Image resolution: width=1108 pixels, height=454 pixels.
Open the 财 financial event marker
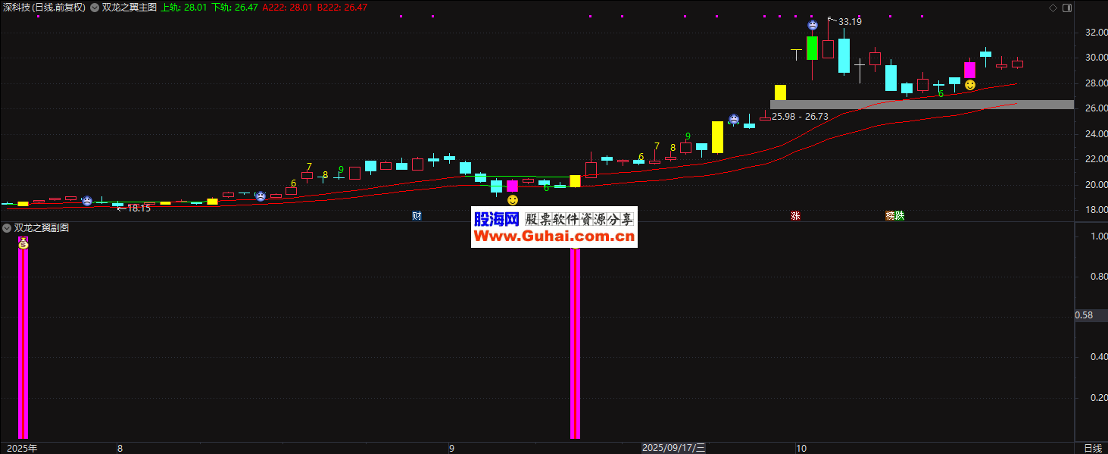tap(416, 215)
